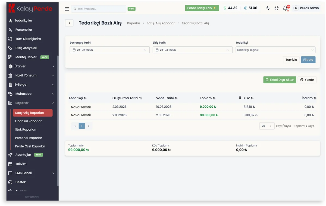Select Satış-Alış Raporları submenu item
Viewport: 326px width, 206px height.
[33, 113]
